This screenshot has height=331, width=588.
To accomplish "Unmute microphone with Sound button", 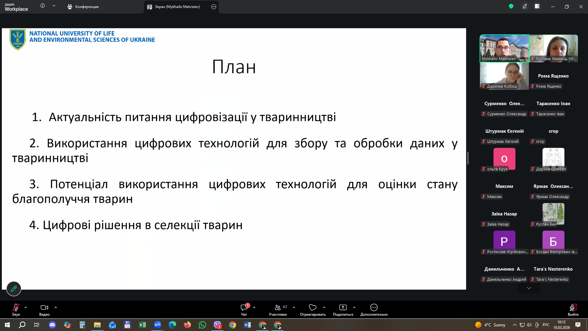I will click(16, 308).
